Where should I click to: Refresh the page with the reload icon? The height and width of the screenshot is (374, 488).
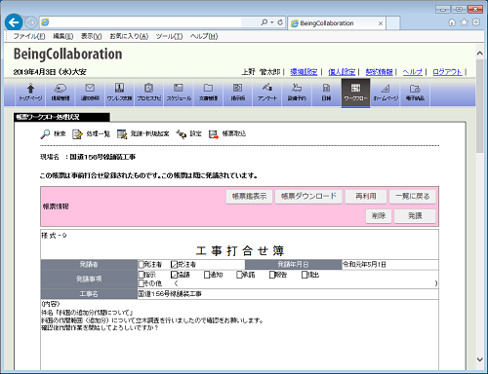point(280,22)
